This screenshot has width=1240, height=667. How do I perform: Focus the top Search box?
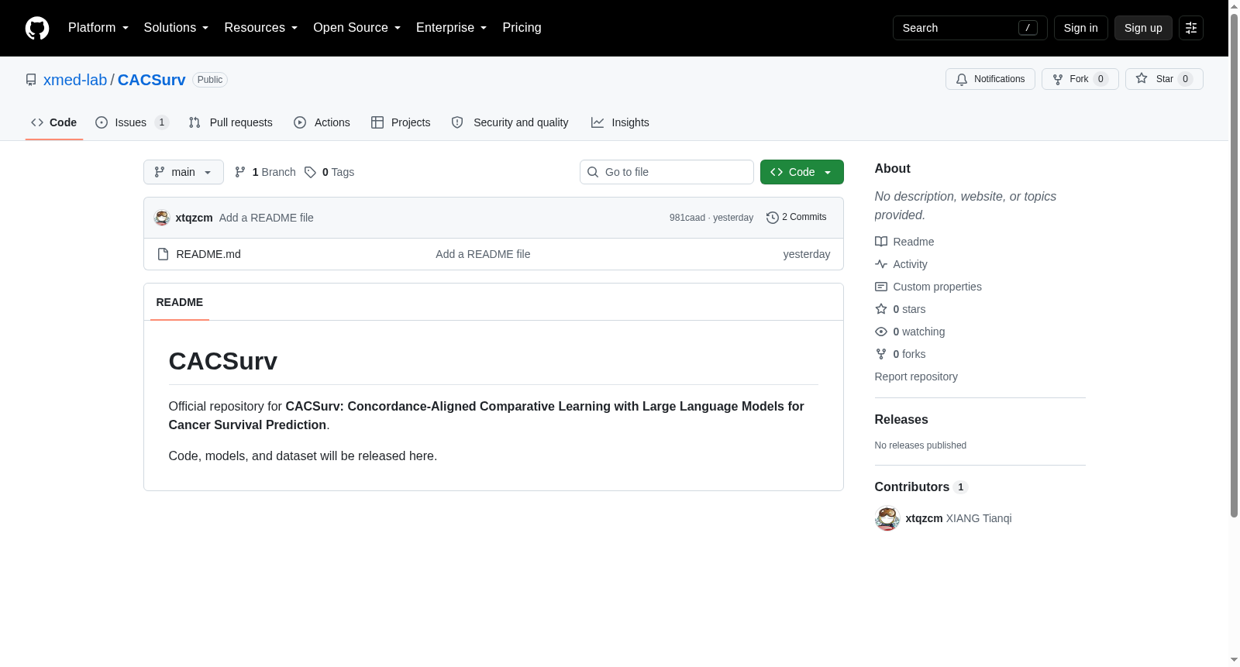coord(970,28)
